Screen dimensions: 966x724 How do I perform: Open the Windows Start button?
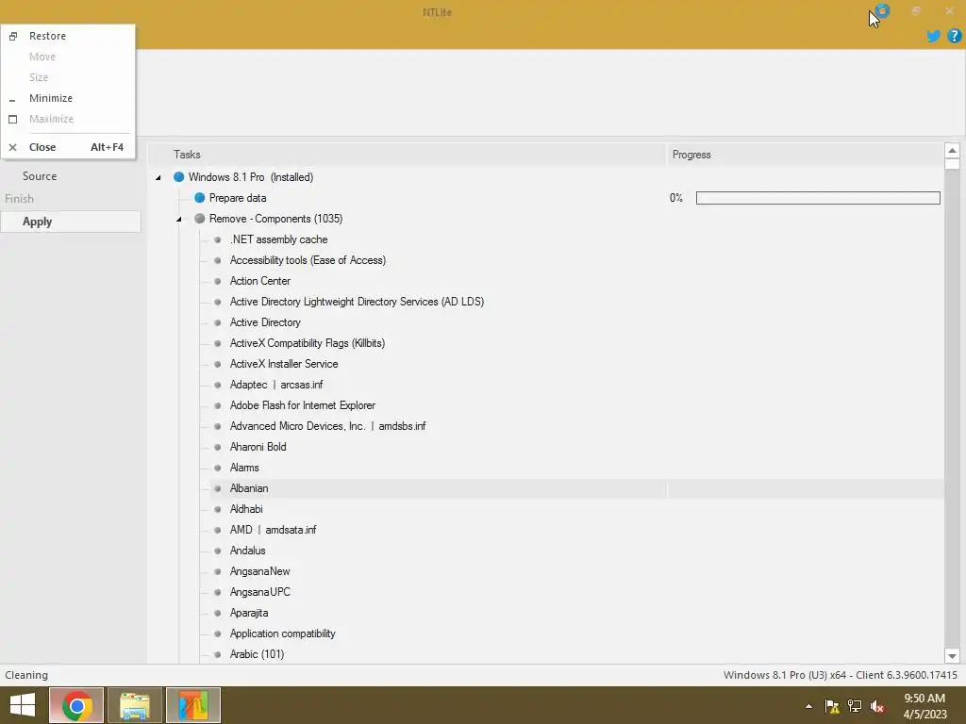[23, 705]
